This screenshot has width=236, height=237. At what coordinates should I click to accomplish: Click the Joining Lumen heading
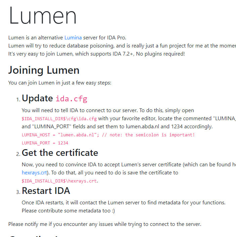pyautogui.click(x=44, y=70)
